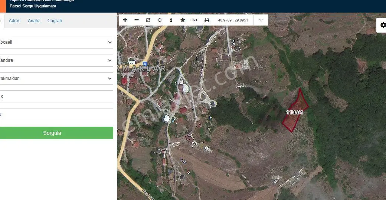Click the Parsel Sorgu Uygulaması title
The width and height of the screenshot is (386, 200).
33,6
